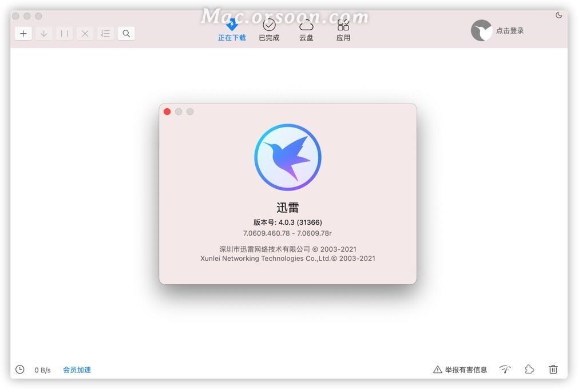Open the 应用 apps tab

click(343, 30)
